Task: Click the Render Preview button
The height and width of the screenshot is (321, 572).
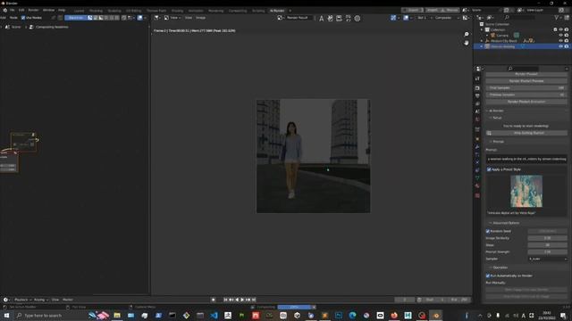Action: [x=526, y=81]
